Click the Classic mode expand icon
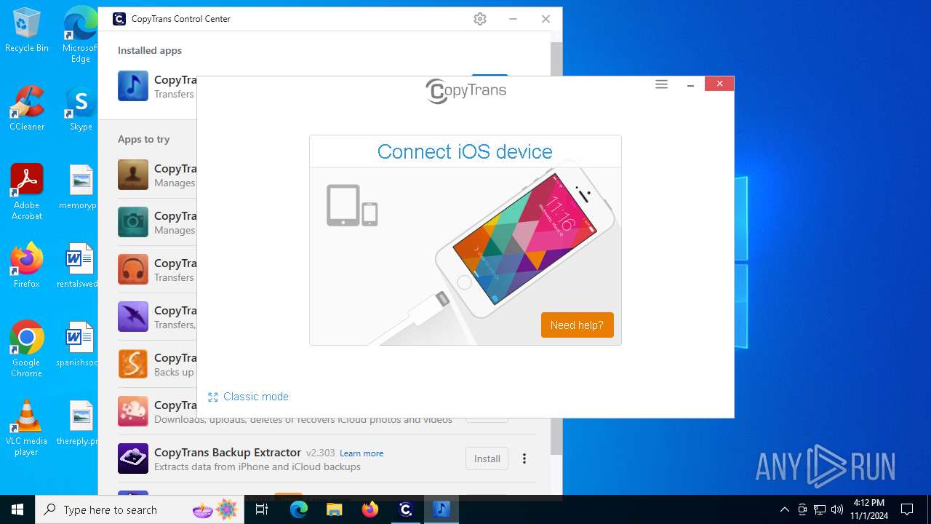The image size is (931, 524). coord(213,397)
